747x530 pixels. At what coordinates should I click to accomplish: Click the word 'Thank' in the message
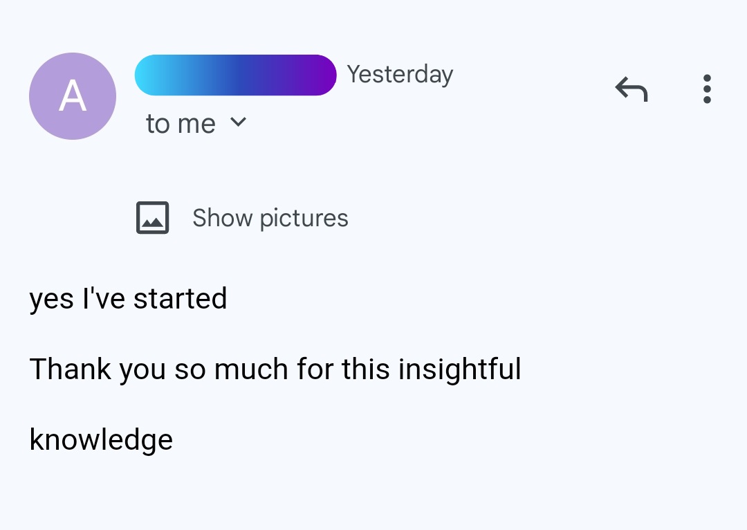70,369
